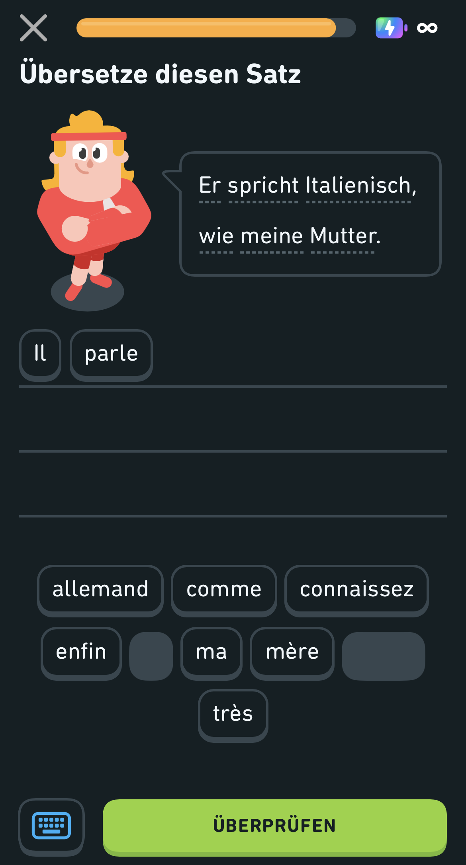Close the lesson with the X icon
The height and width of the screenshot is (865, 466).
(33, 28)
